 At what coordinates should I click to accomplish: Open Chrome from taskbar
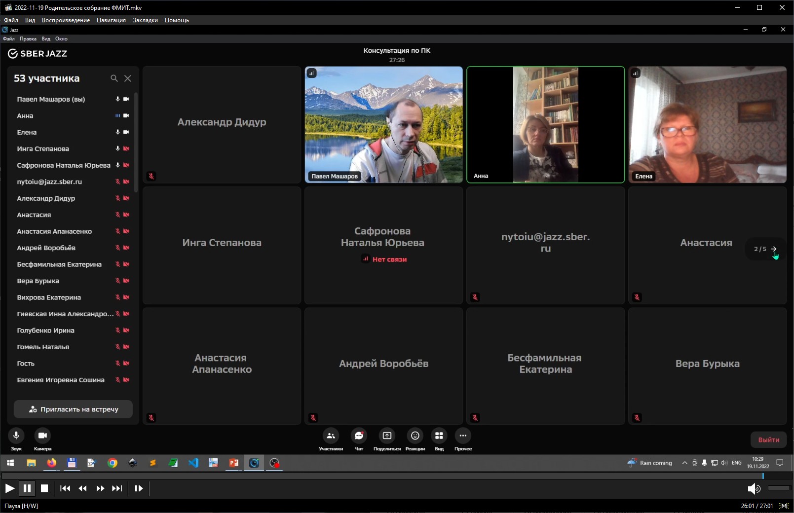coord(113,463)
